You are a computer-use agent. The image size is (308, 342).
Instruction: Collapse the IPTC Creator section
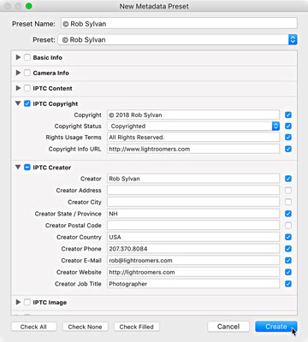tap(18, 168)
